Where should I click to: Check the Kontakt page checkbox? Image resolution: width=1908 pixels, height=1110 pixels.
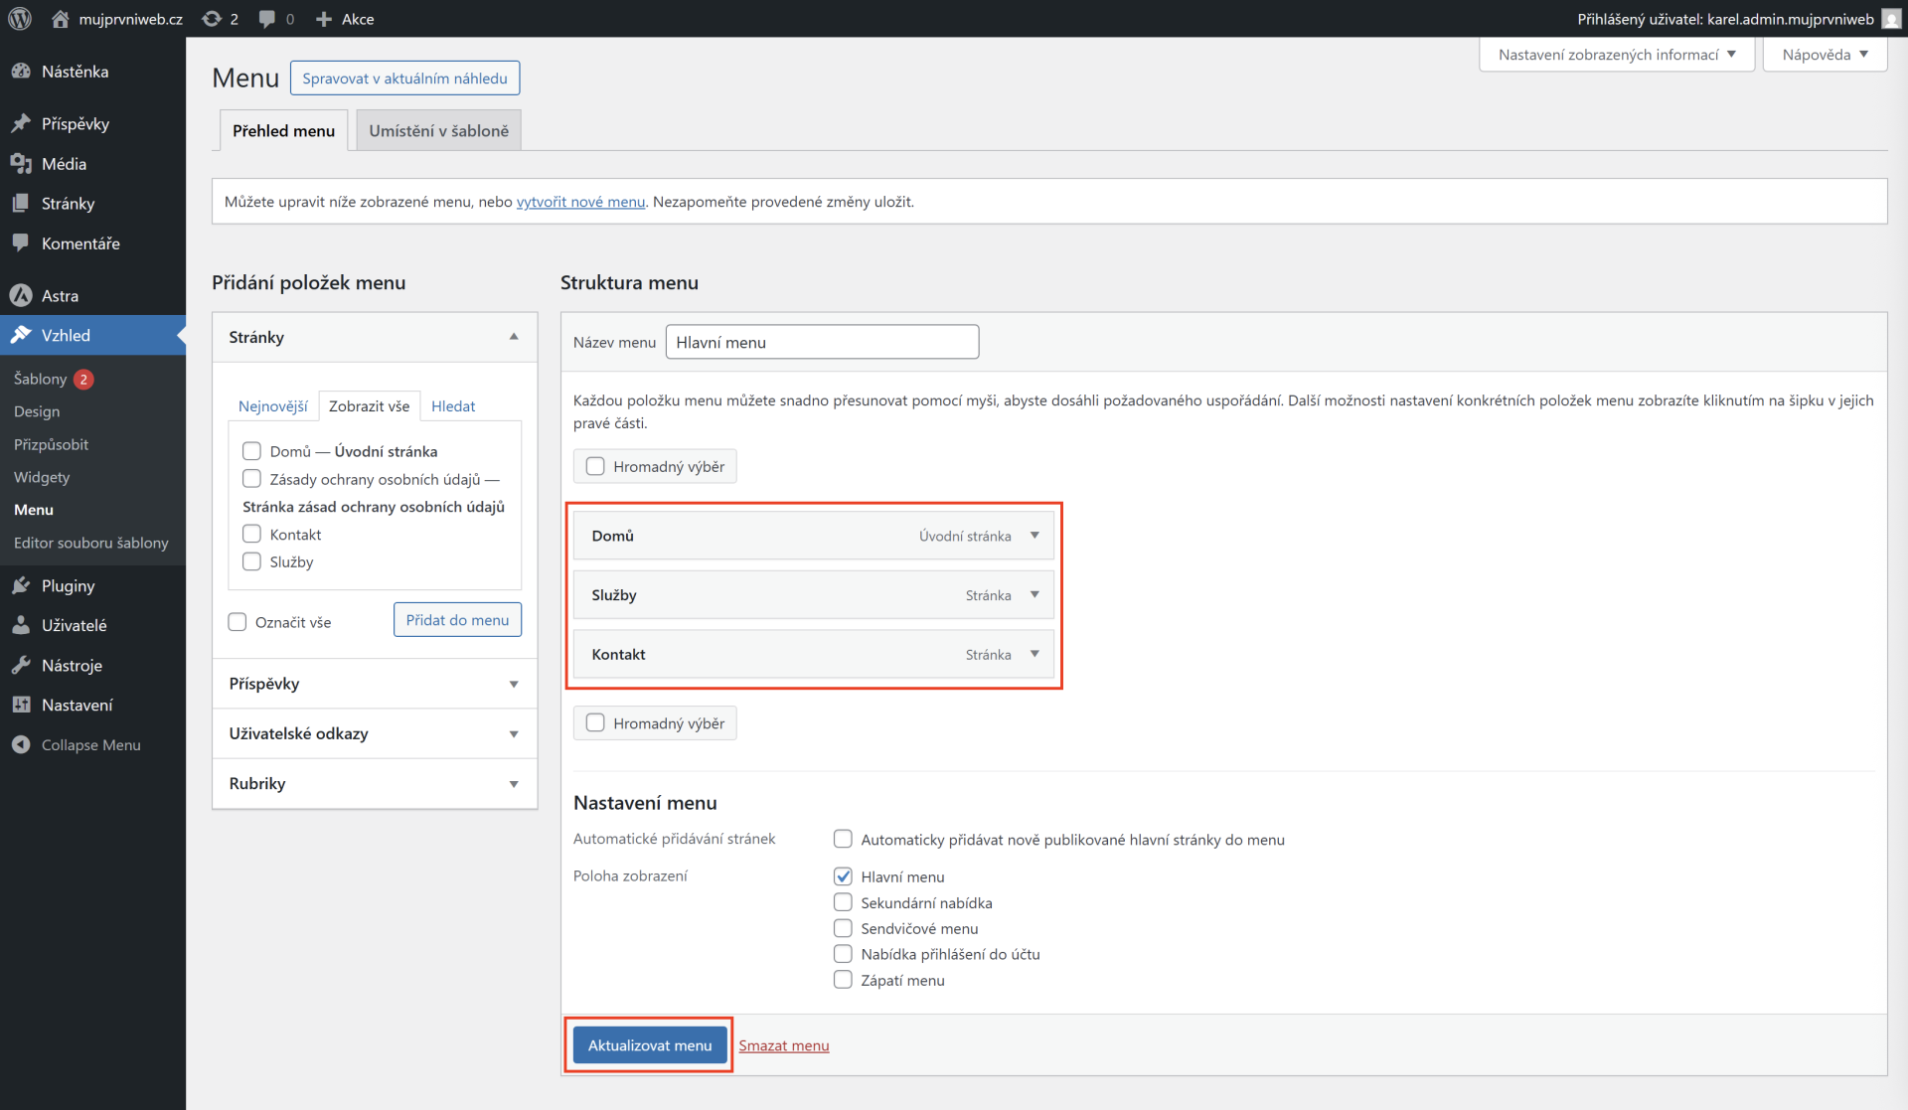tap(251, 533)
